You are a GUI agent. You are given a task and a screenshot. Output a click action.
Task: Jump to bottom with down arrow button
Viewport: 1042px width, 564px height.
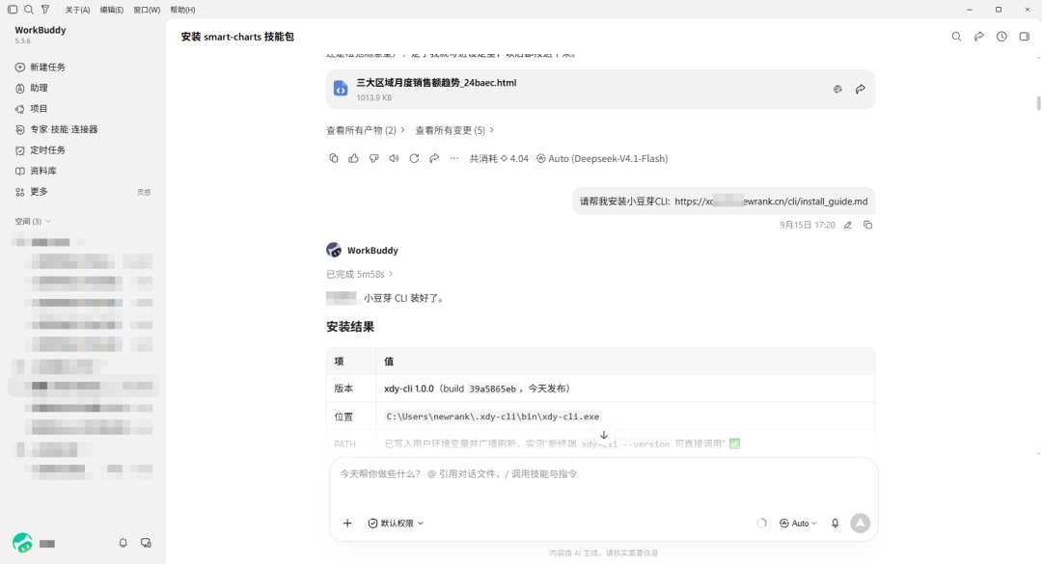point(603,435)
